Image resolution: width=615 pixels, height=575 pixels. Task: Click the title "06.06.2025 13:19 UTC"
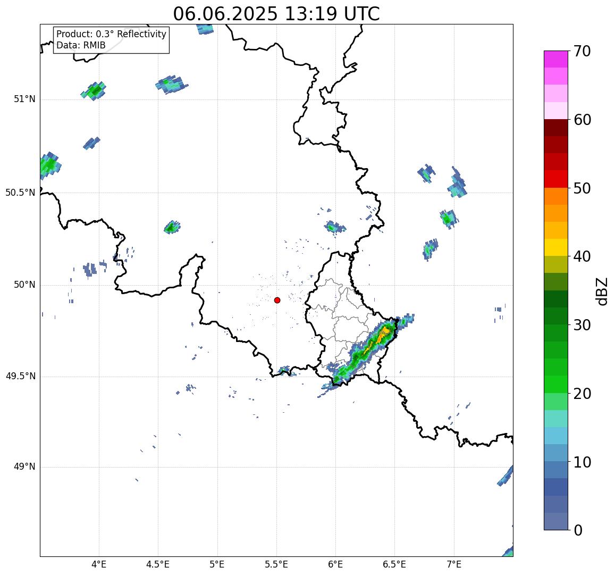(x=276, y=14)
